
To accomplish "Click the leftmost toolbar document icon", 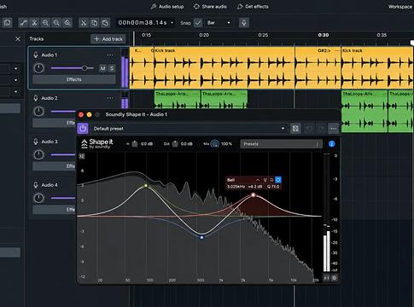I will (x=8, y=23).
